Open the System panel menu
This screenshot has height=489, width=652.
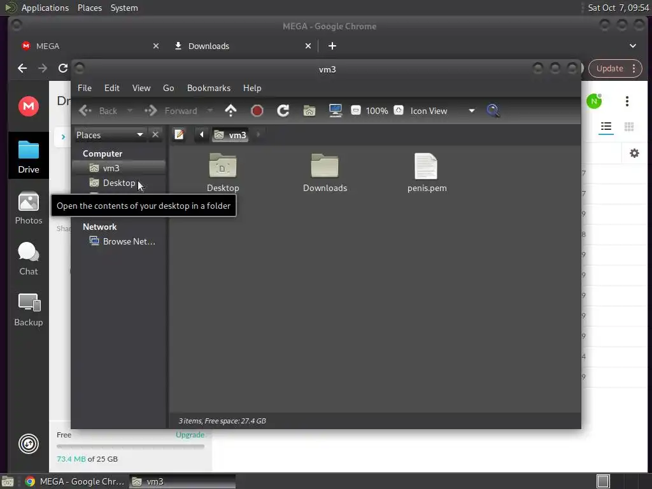pyautogui.click(x=124, y=8)
